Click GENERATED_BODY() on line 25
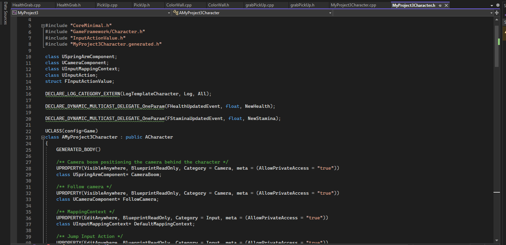This screenshot has height=245, width=506. coord(78,150)
